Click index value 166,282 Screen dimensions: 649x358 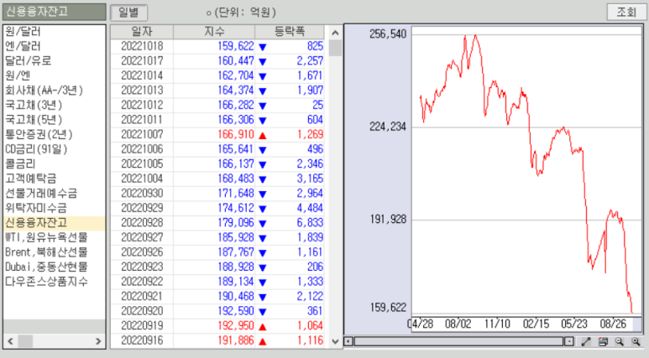(236, 105)
